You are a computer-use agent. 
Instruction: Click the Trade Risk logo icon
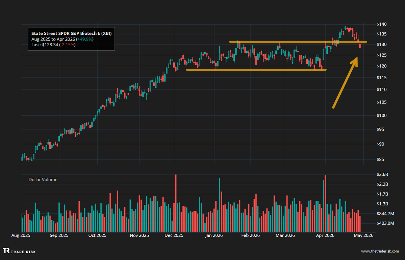point(6,251)
